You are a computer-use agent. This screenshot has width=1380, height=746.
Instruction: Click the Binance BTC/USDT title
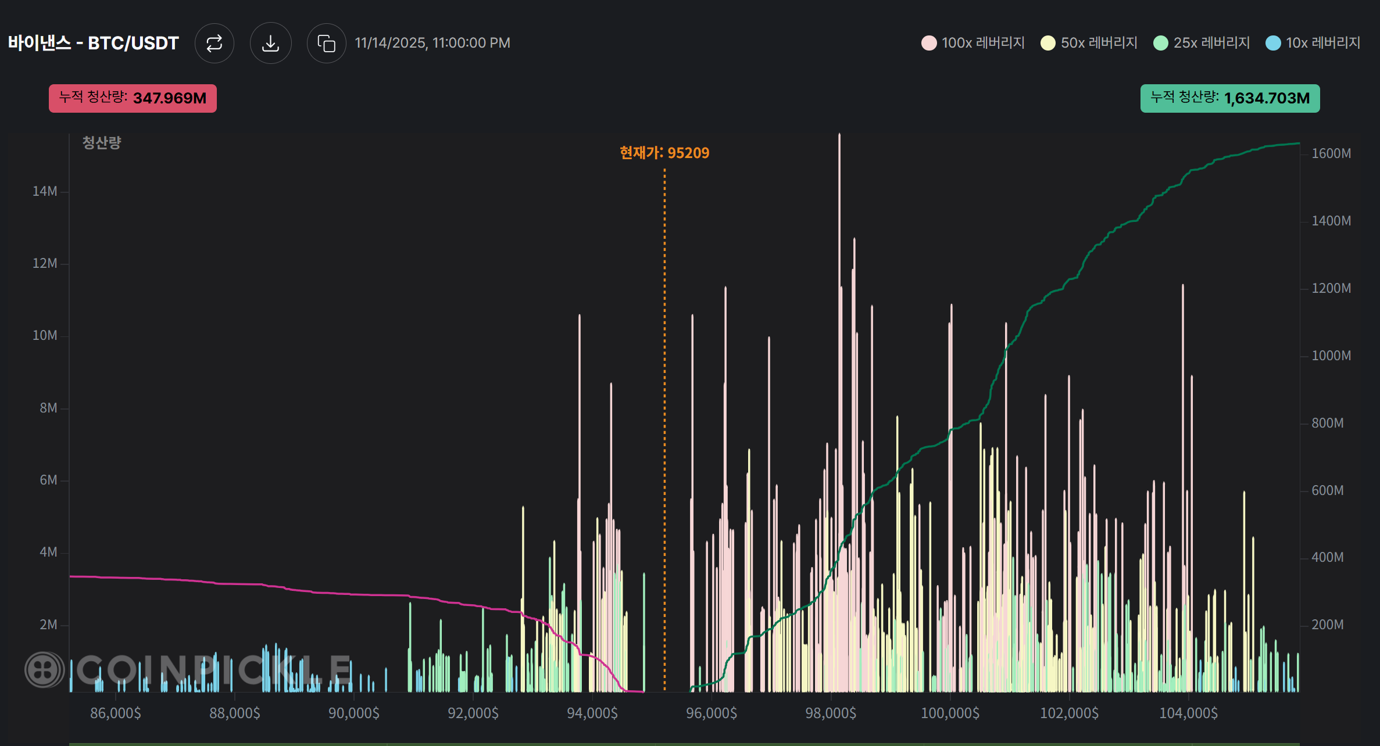coord(93,44)
